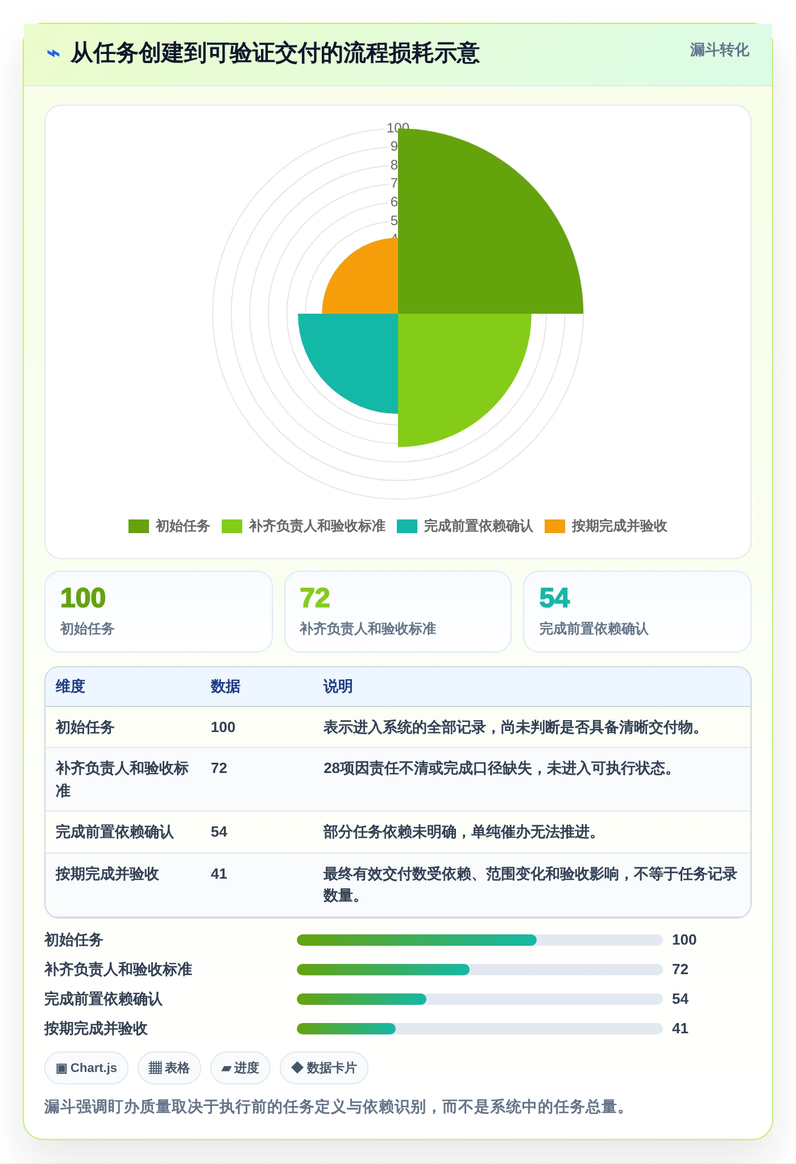Click the 表格 tag chip

click(x=169, y=1068)
